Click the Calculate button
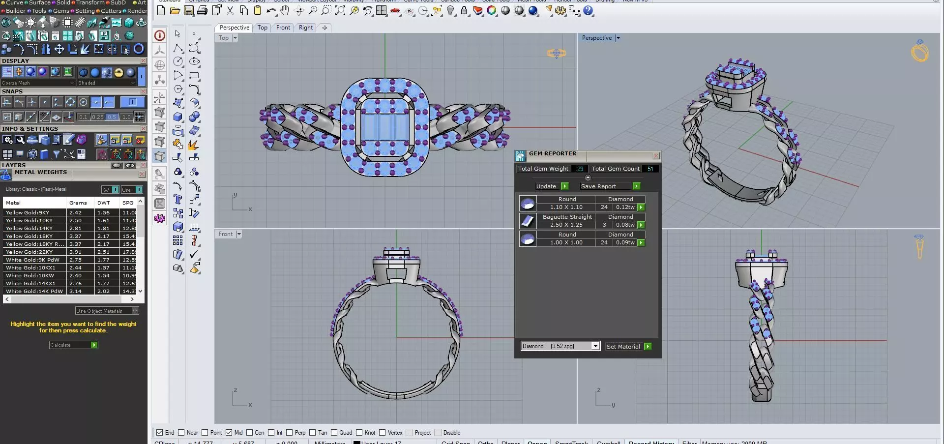944x444 pixels. 74,345
